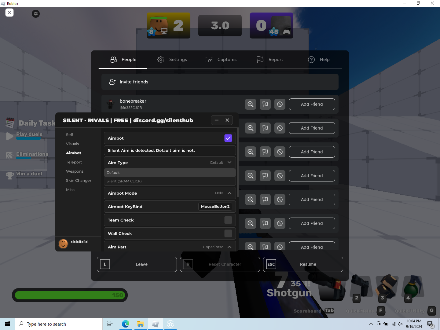Viewport: 440px width, 330px height.
Task: Uncheck the Aimbot checkbox
Action: 228,138
